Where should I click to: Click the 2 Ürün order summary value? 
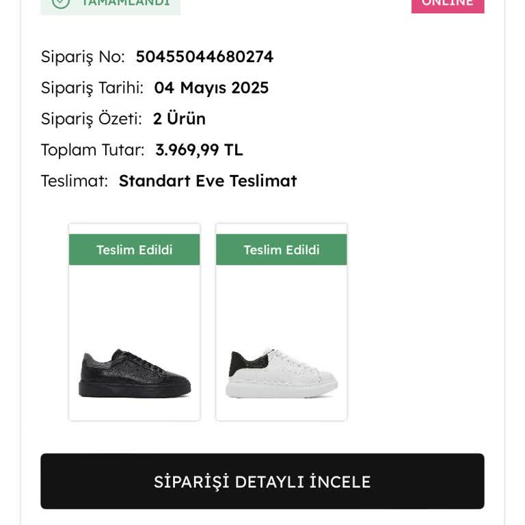coord(179,119)
